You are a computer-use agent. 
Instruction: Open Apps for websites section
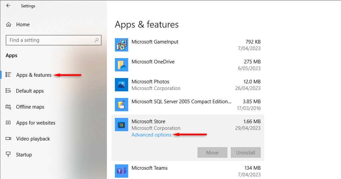36,123
